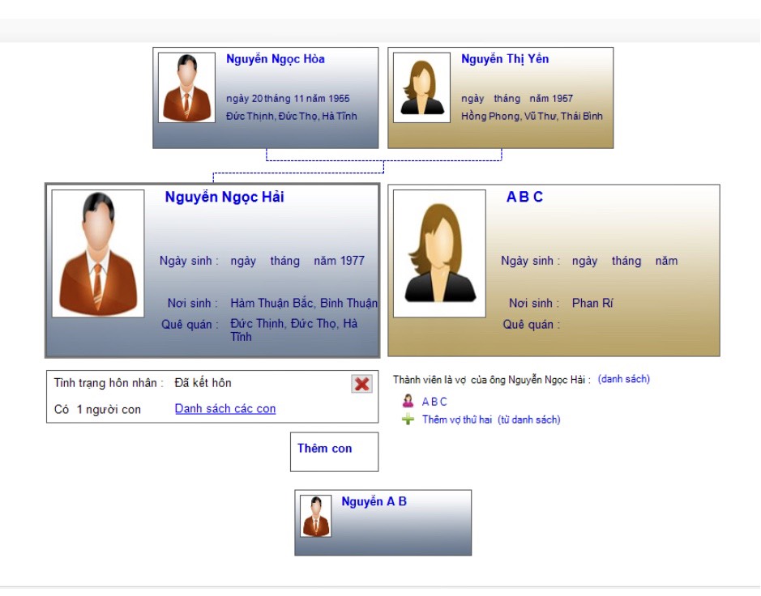
Task: Select A B C in the wife list
Action: coord(434,402)
